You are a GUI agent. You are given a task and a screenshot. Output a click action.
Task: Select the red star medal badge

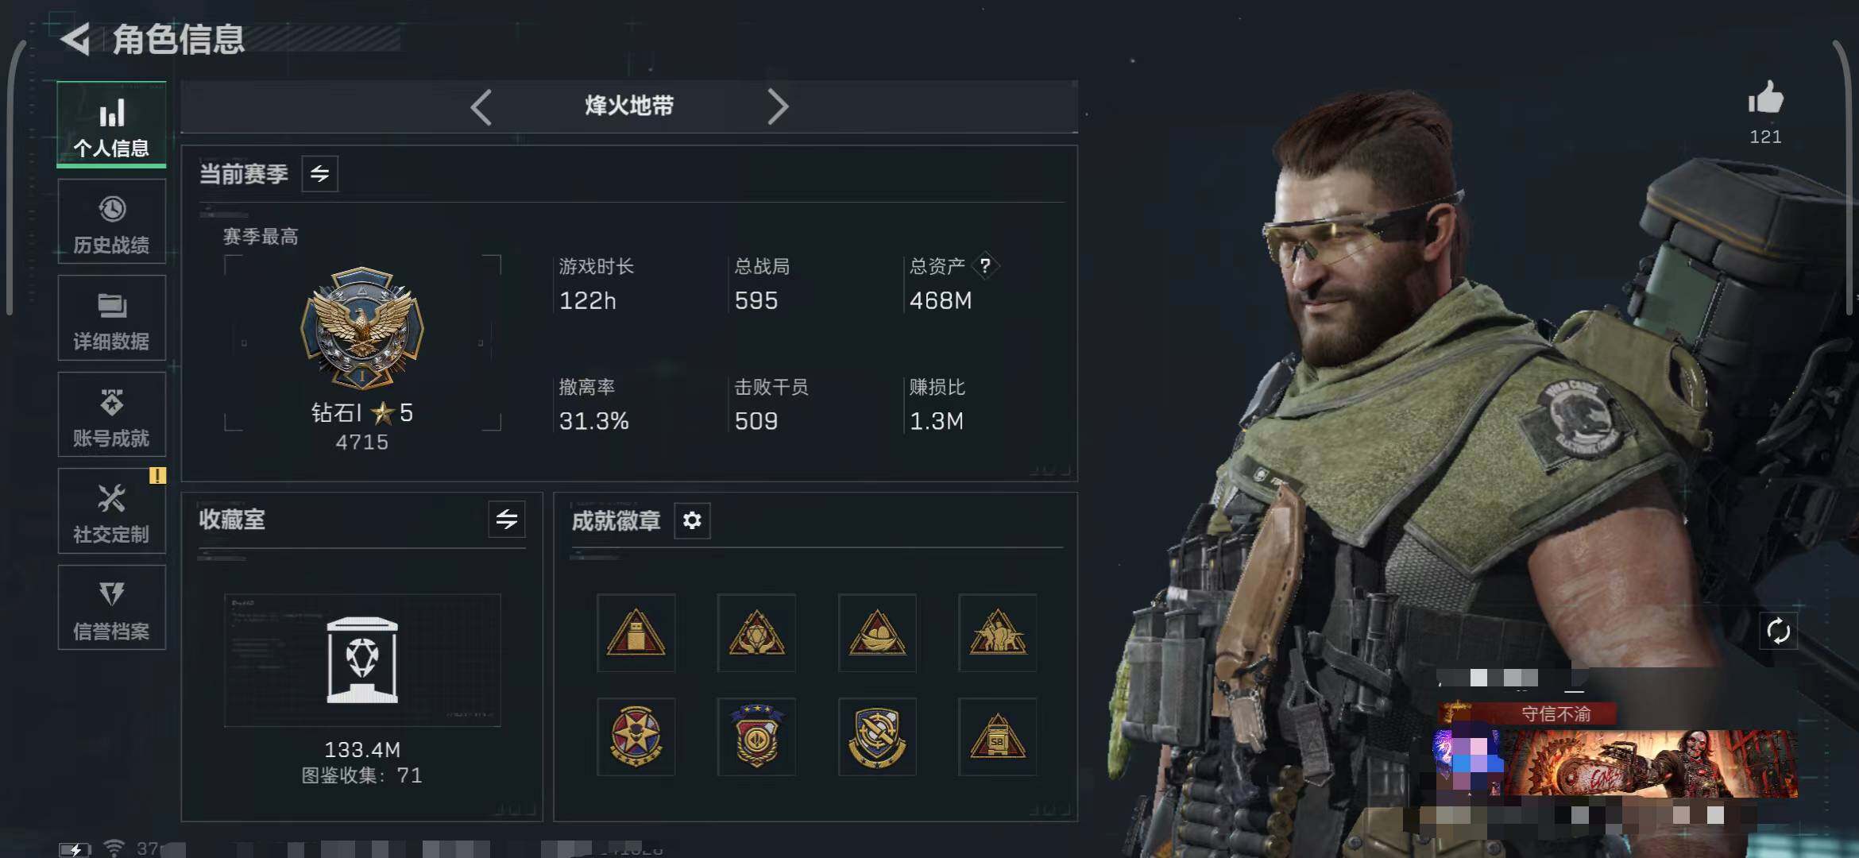coord(636,736)
